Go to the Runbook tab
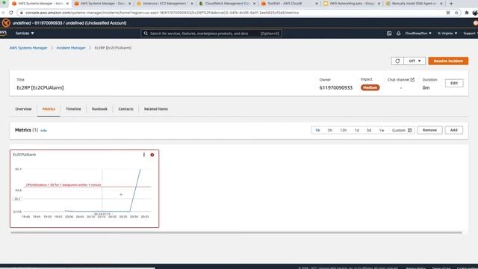 coord(99,109)
